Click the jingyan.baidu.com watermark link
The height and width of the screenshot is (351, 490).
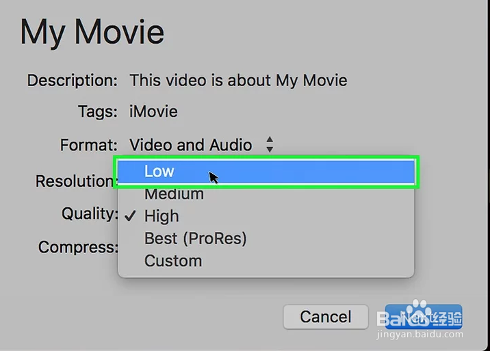click(420, 334)
